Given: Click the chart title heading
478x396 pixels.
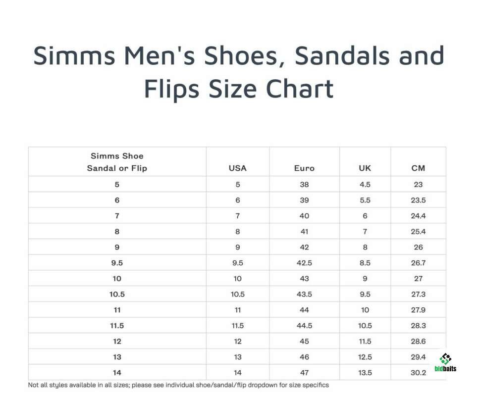Looking at the screenshot, I should coord(239,72).
